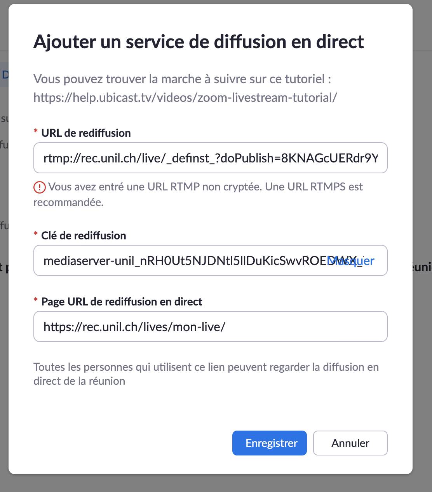The height and width of the screenshot is (492, 432).
Task: Click red asterisk beside Clé de rediffusion
Action: (x=36, y=235)
